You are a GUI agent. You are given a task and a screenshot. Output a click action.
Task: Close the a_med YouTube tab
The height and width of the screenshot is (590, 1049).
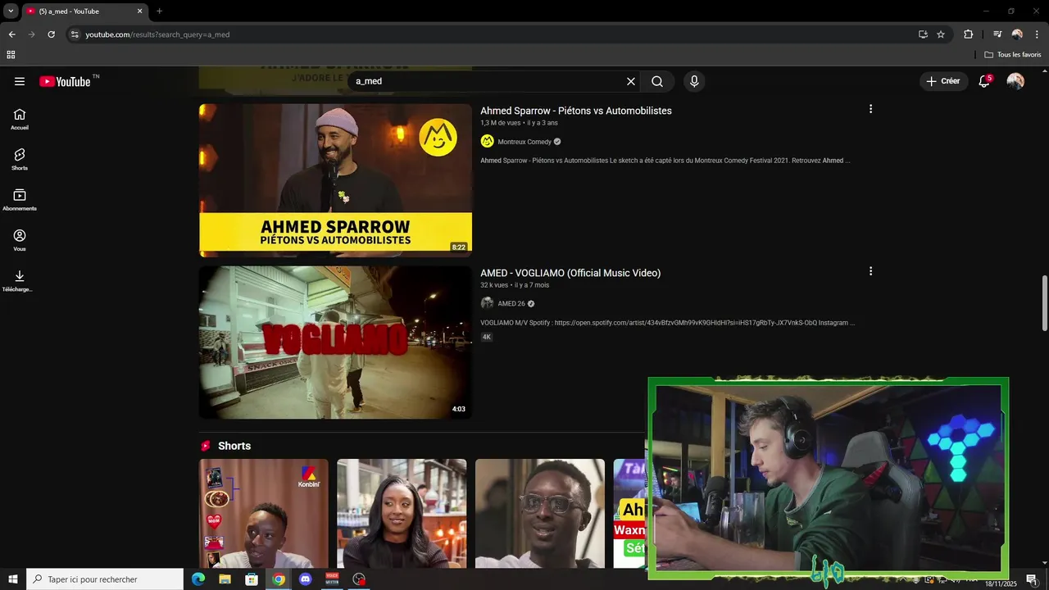[x=139, y=11]
